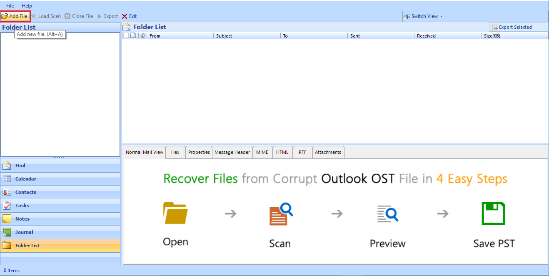Open the Calendar navigation section

point(60,179)
